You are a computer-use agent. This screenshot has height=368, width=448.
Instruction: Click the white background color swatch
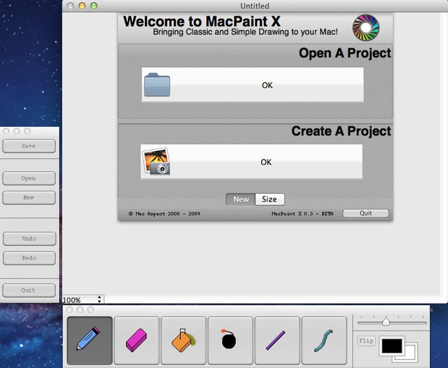point(410,353)
